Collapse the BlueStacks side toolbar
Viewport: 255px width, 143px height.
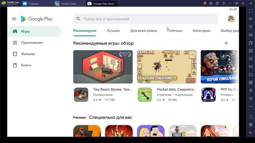pyautogui.click(x=251, y=3)
